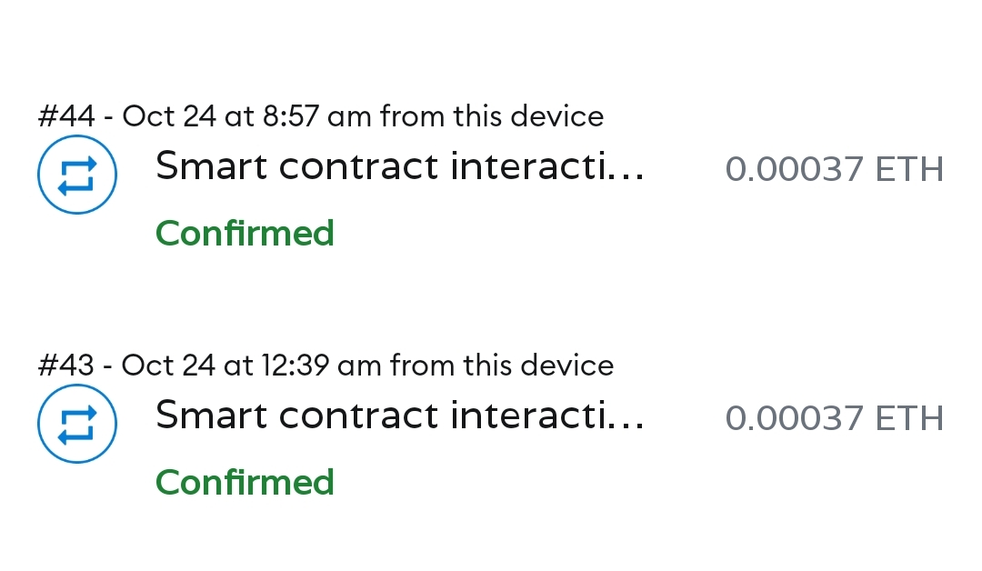Viewport: 982px width, 571px height.
Task: Select the 0.00037 amount figure for transaction #44
Action: coord(794,169)
